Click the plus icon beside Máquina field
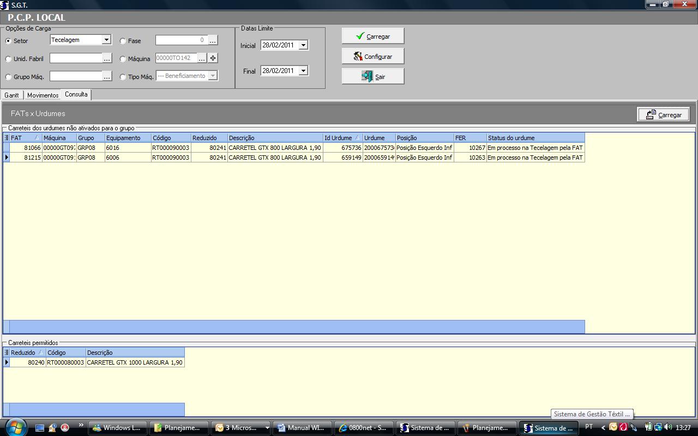This screenshot has height=436, width=698. point(213,58)
